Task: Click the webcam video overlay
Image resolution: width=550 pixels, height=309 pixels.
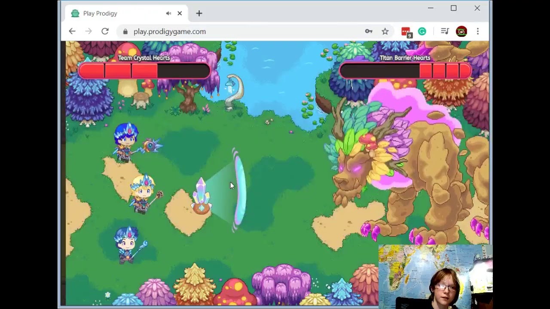Action: pyautogui.click(x=435, y=276)
